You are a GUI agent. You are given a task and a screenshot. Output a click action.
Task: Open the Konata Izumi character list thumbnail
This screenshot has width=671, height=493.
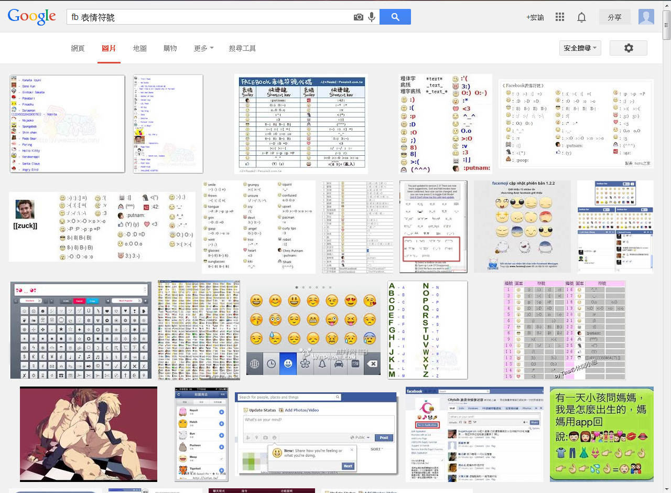click(x=67, y=124)
